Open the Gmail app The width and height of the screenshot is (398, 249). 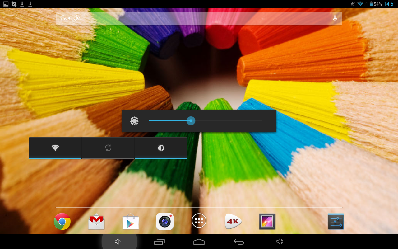click(x=96, y=221)
